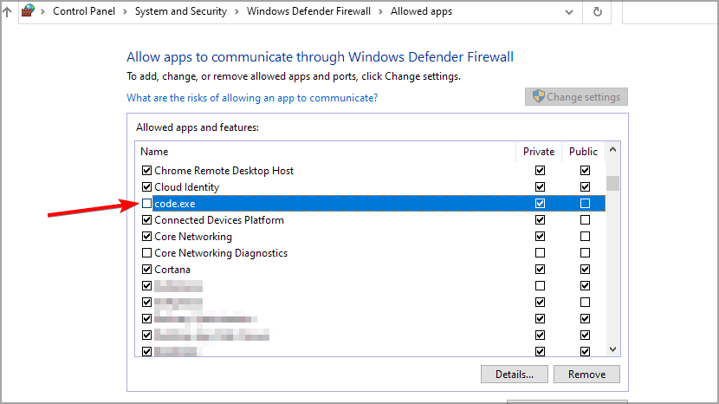This screenshot has width=719, height=404.
Task: Click the Change settings button
Action: click(576, 97)
